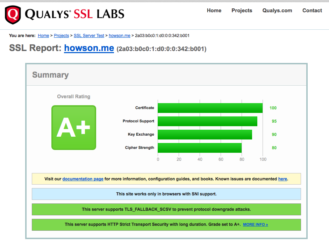The image size is (329, 244).
Task: Click the Certificate score value 100
Action: [x=273, y=108]
